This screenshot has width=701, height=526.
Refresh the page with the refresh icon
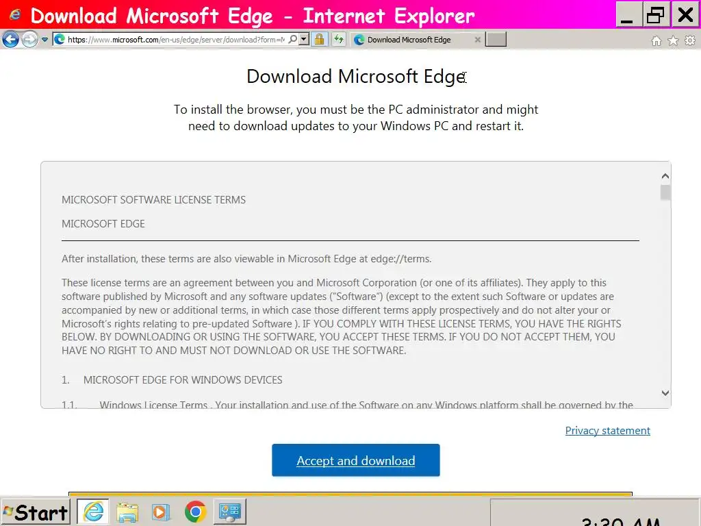point(339,39)
